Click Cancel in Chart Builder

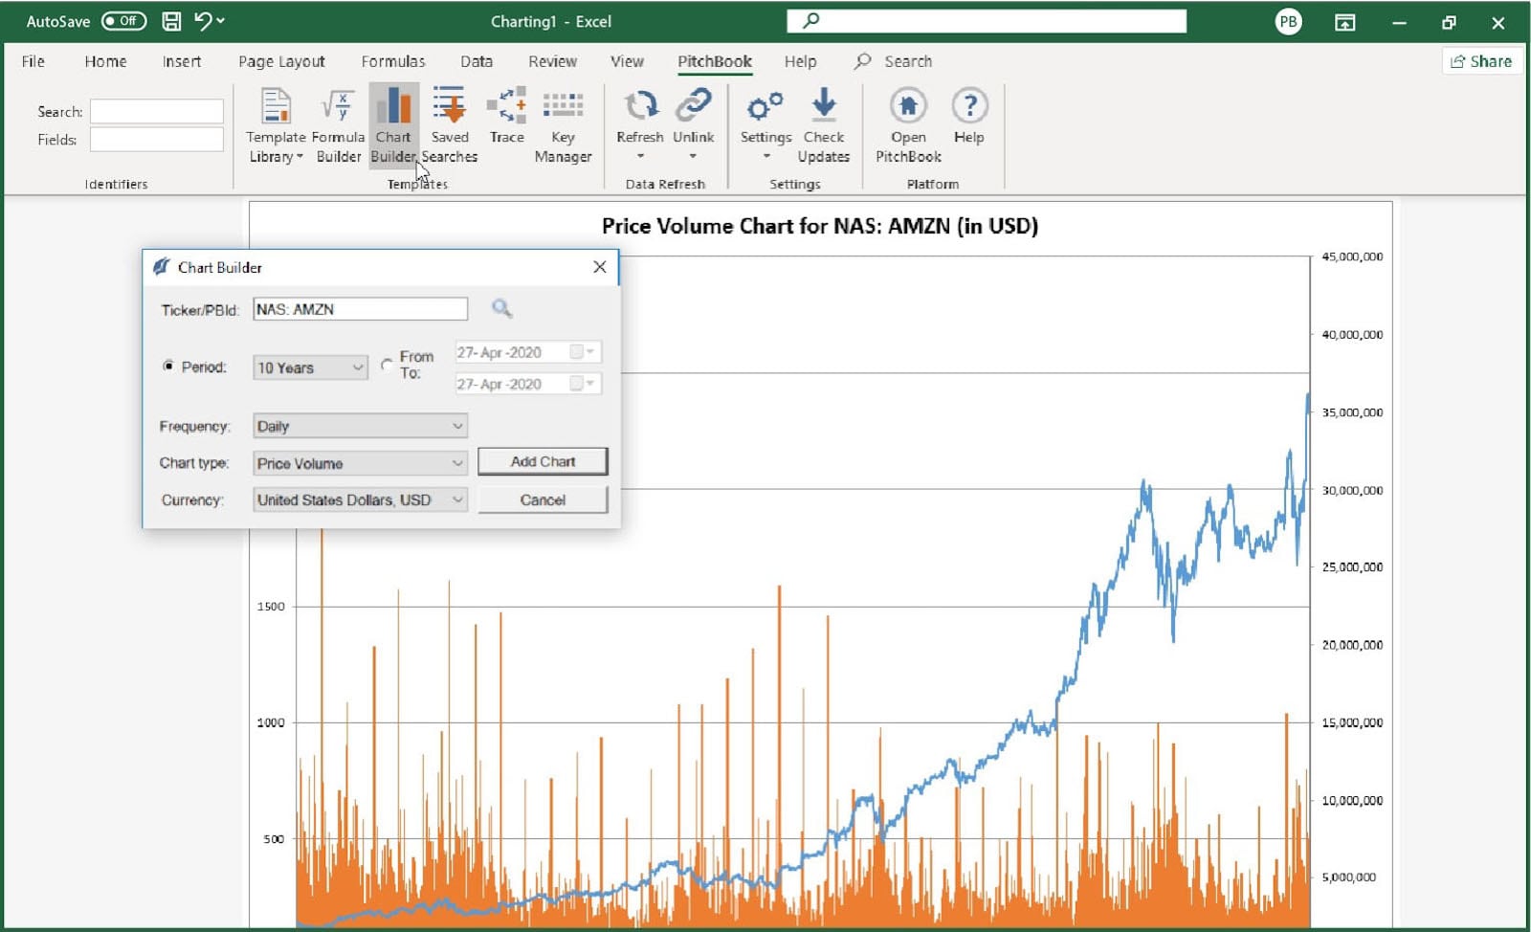click(x=543, y=499)
